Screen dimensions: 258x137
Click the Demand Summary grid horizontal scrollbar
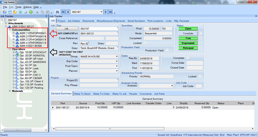coord(110,128)
